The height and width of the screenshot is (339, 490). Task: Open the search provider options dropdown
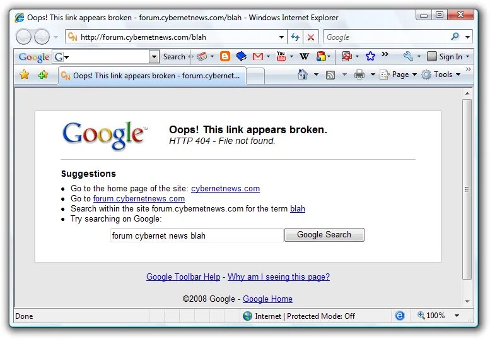pyautogui.click(x=467, y=37)
